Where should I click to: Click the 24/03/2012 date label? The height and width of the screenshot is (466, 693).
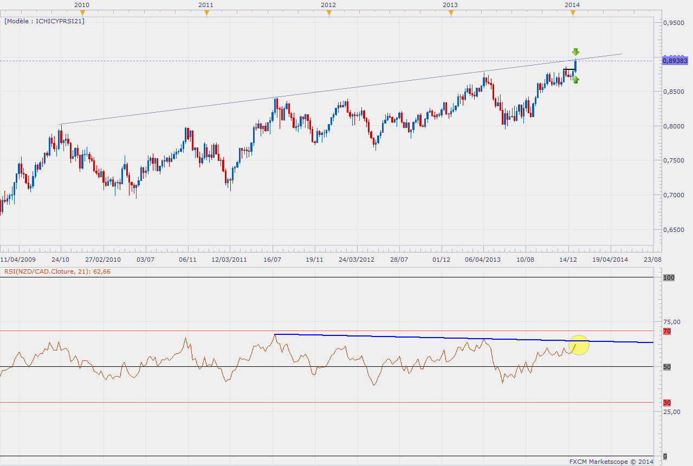pos(357,260)
